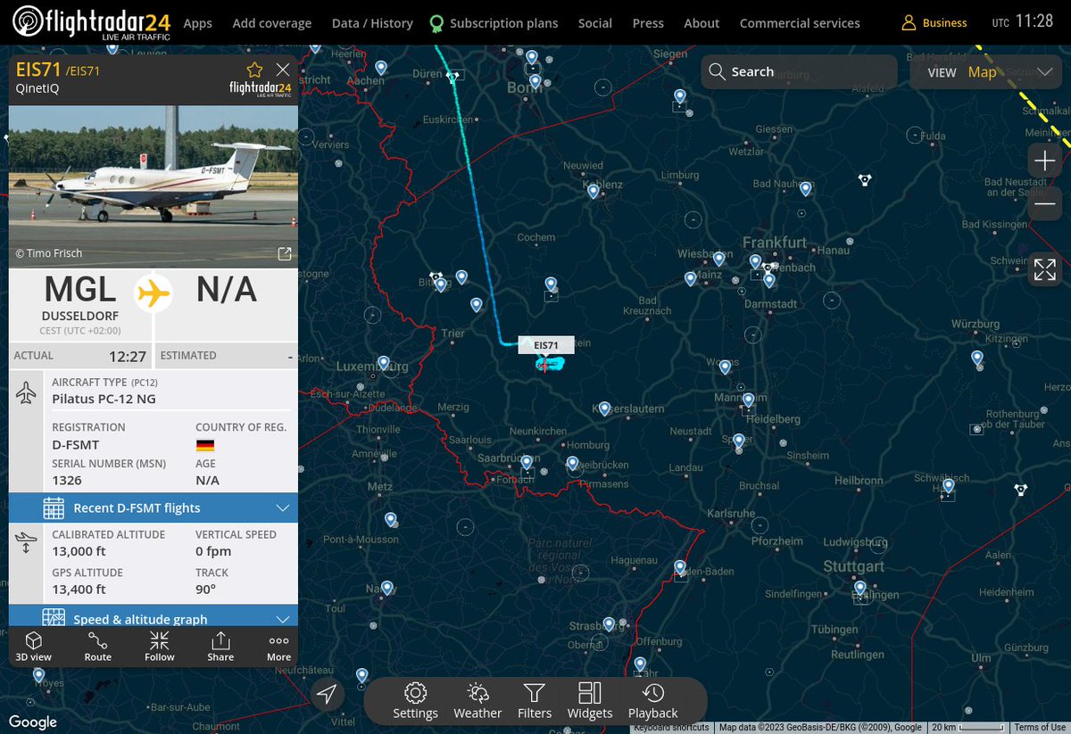
Task: Open Add coverage page
Action: click(x=272, y=23)
